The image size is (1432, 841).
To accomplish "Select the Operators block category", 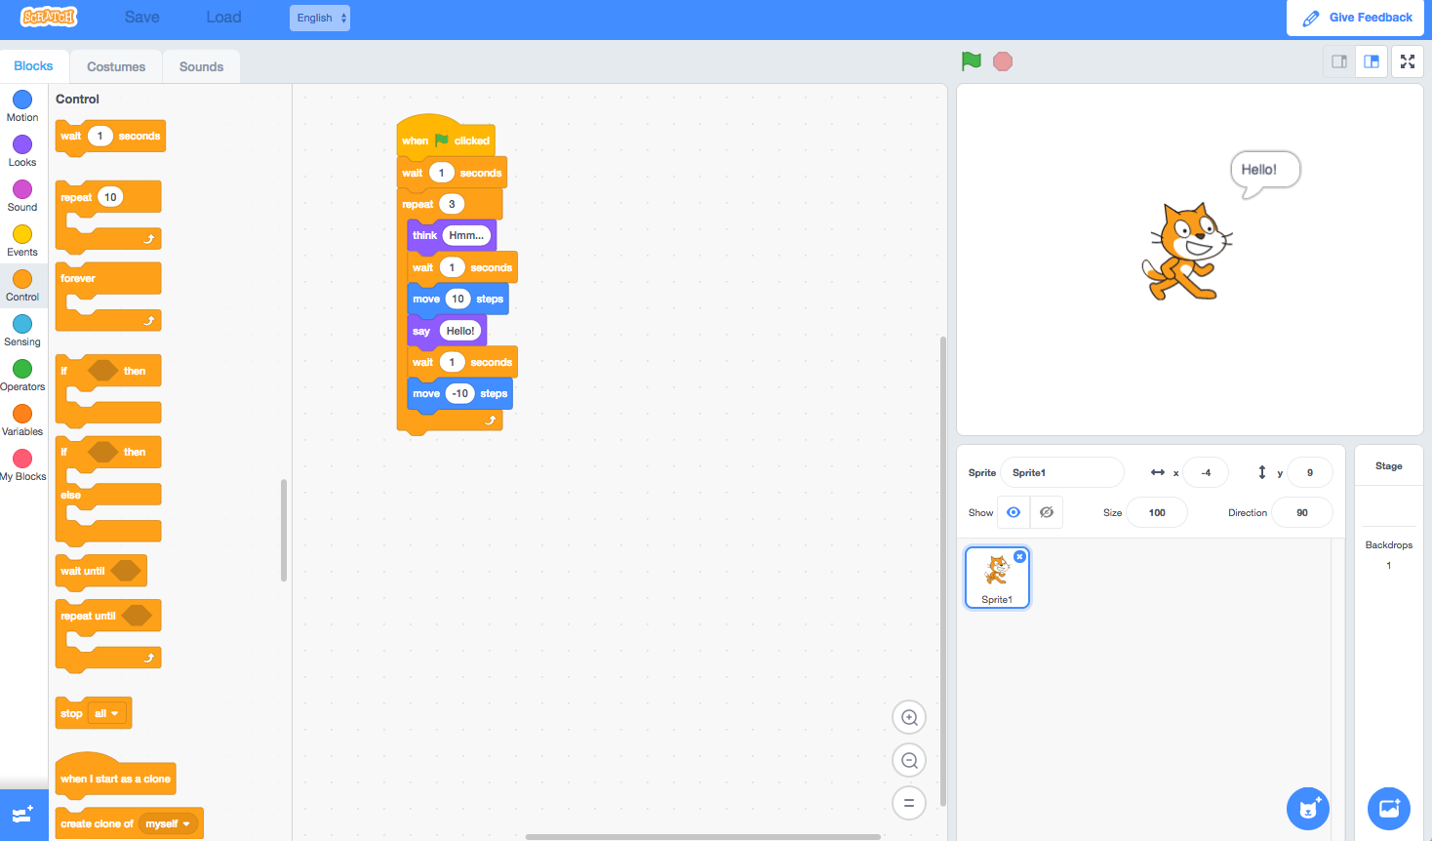I will 21,375.
